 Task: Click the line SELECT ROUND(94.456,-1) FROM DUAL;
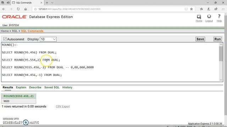[x=32, y=75]
